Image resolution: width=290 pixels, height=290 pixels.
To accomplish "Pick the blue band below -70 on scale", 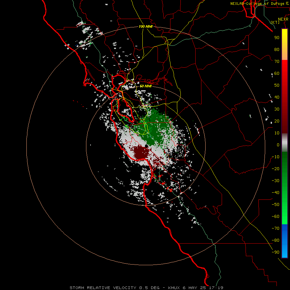I will pos(285,241).
